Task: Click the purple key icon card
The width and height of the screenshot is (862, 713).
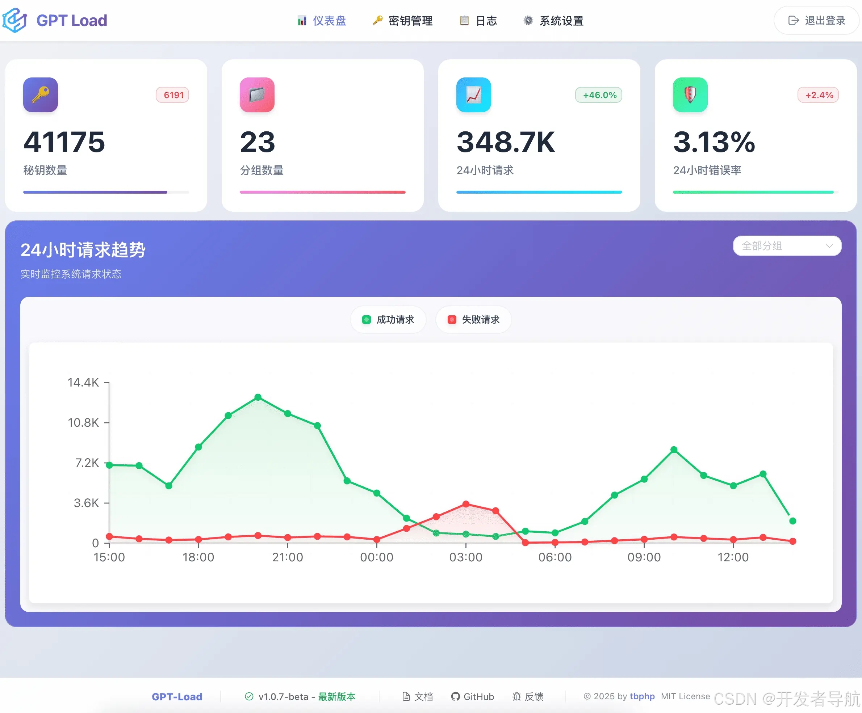Action: coord(40,95)
